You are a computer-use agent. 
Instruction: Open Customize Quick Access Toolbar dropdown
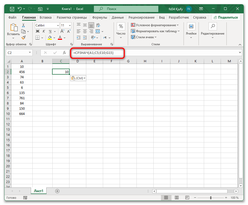click(x=48, y=9)
